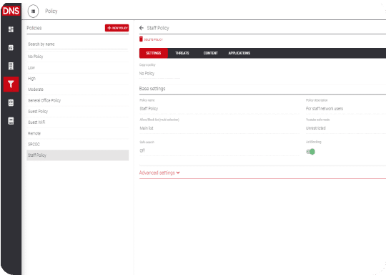Expand Advanced settings section
The image size is (386, 275).
point(159,173)
